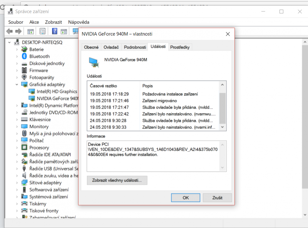Image resolution: width=308 pixels, height=228 pixels.
Task: Click the Časové razítko column header
Action: pyautogui.click(x=114, y=86)
